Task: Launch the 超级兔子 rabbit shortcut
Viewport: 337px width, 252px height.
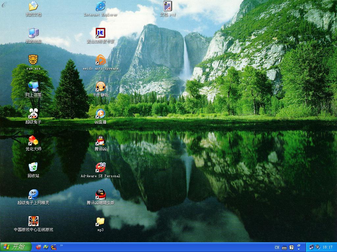Action: tap(33, 114)
